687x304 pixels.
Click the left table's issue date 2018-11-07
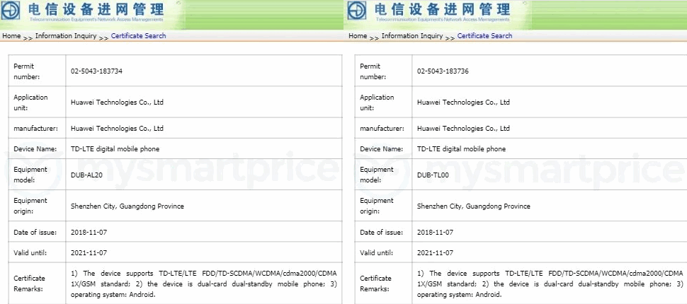89,233
